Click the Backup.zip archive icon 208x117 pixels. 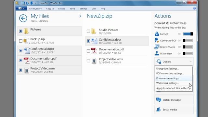pyautogui.click(x=26, y=41)
